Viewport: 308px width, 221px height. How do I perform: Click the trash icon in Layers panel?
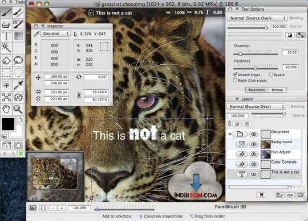(x=262, y=195)
